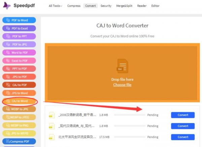Screen dimensions: 202x147
Task: Click the CAJ to Word Converter heading
Action: (122, 26)
